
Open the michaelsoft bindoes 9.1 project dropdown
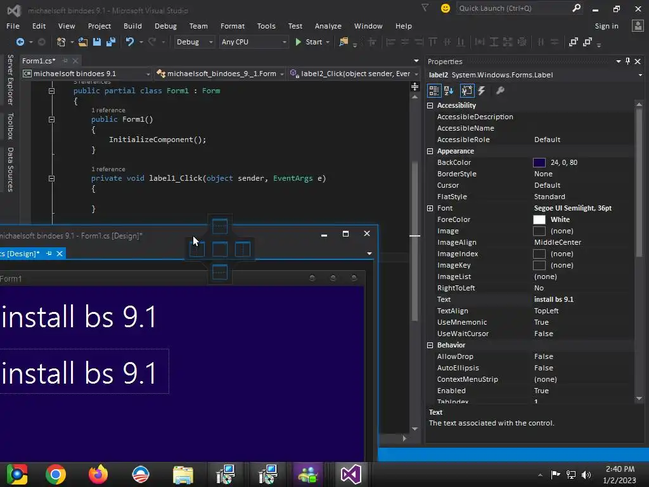click(87, 74)
